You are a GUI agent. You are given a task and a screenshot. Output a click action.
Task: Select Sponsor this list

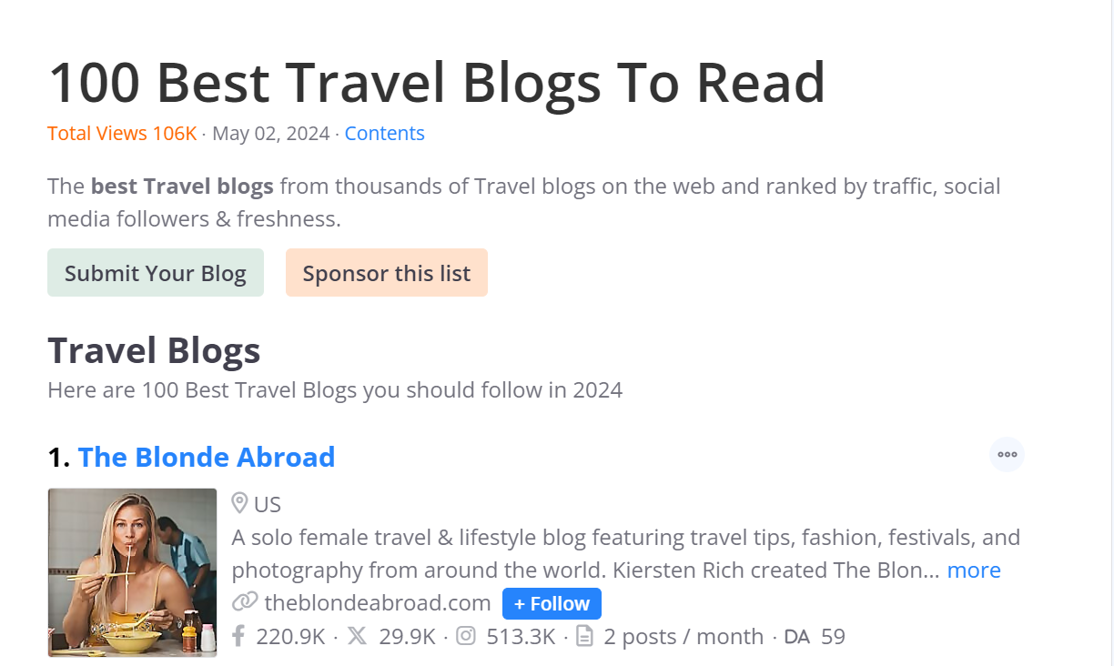[x=386, y=272]
